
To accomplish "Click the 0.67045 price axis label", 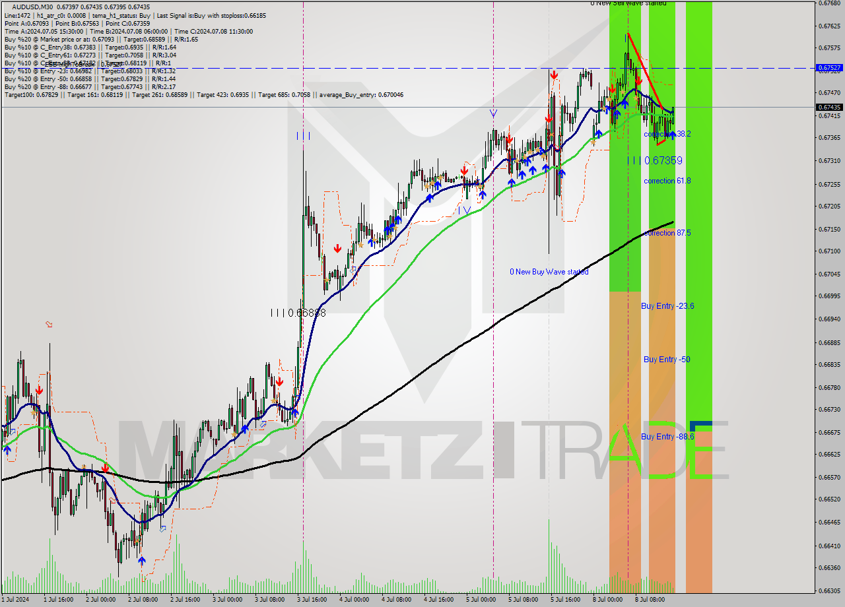I will 829,274.
